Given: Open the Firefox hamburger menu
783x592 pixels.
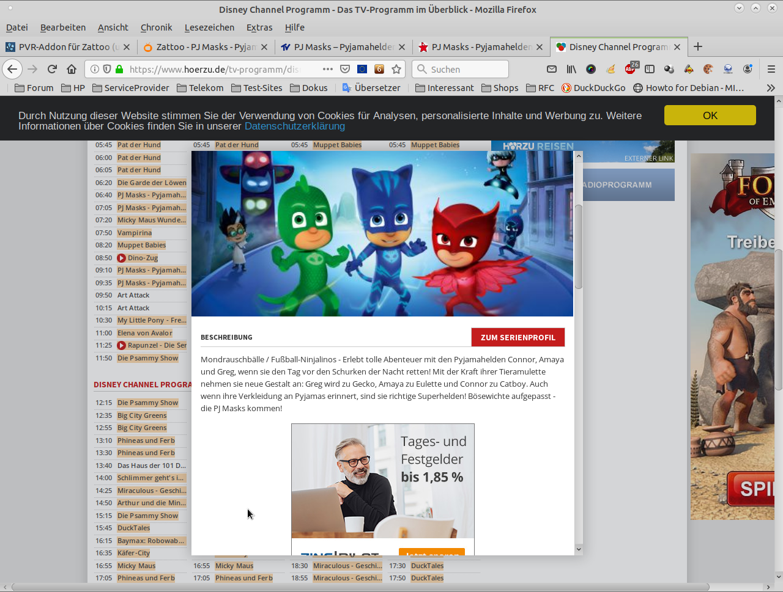Looking at the screenshot, I should click(771, 69).
